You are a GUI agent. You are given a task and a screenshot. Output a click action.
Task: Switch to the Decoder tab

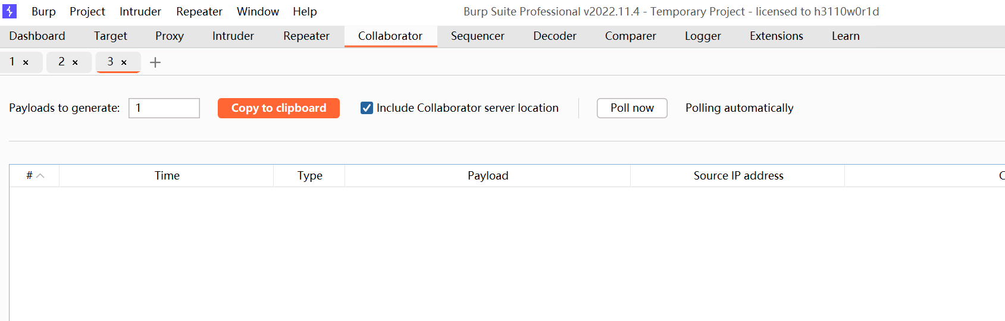tap(555, 36)
